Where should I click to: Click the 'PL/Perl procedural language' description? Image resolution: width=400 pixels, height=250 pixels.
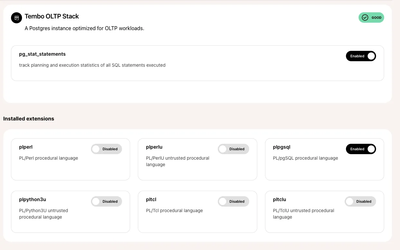tap(49, 158)
